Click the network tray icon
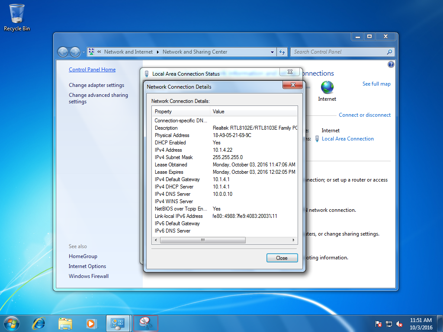Screen dimensions: 443x332 pyautogui.click(x=389, y=324)
